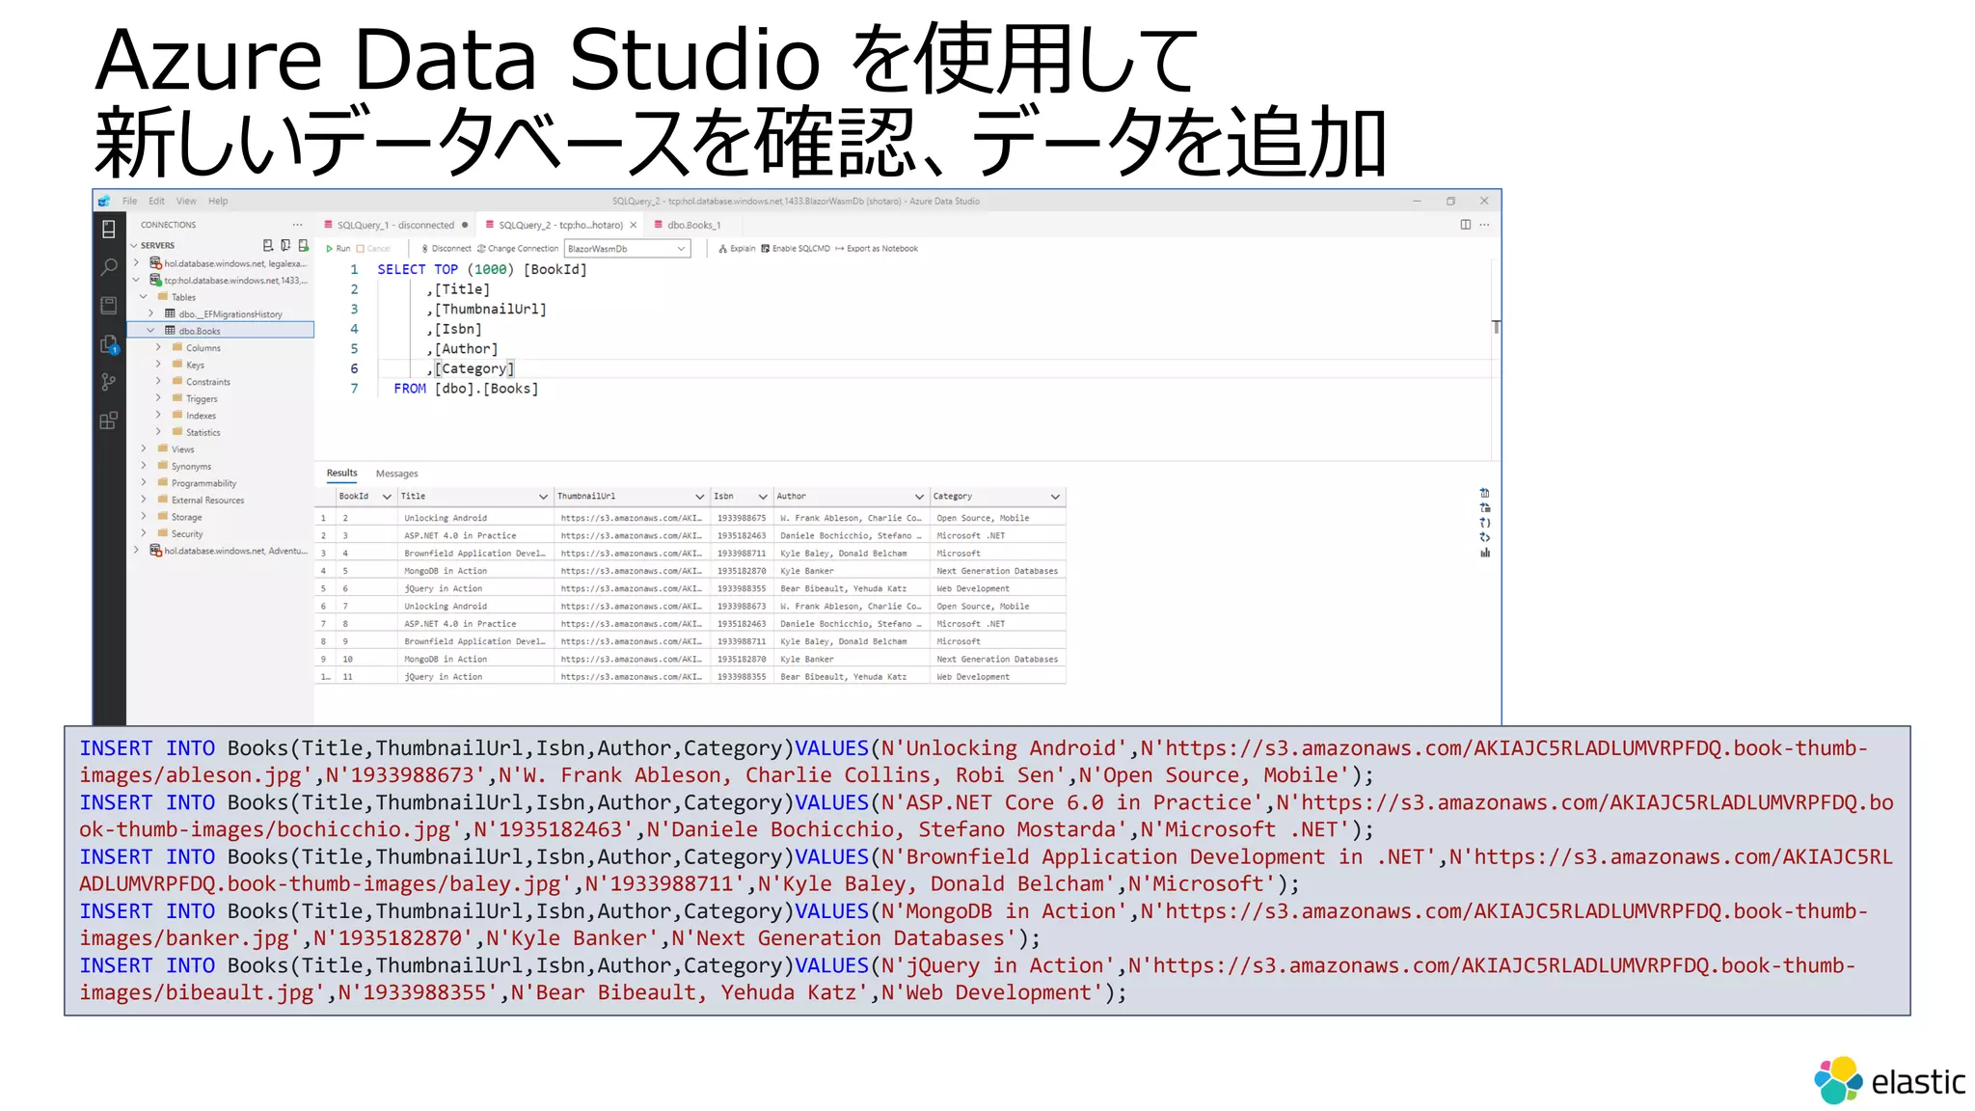
Task: Expand the hol.database.windows.net legalexa server
Action: pos(136,263)
